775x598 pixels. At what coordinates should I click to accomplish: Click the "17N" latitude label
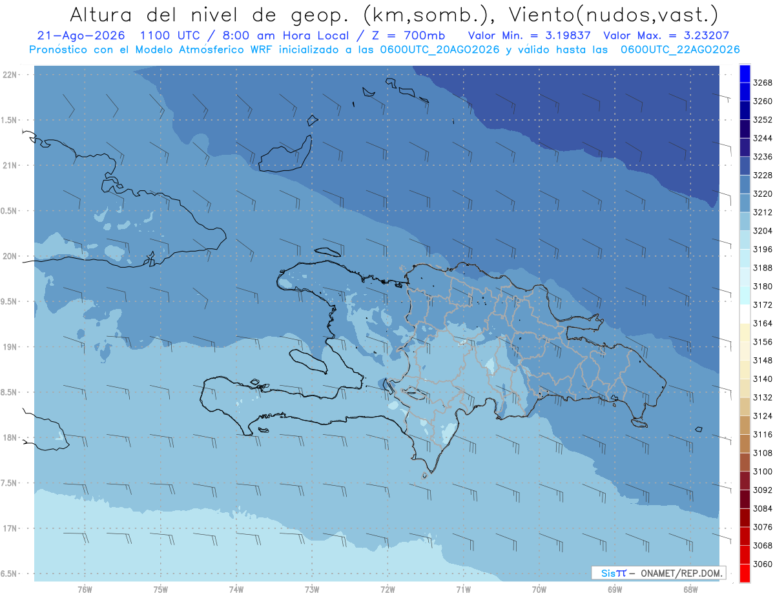click(x=11, y=528)
